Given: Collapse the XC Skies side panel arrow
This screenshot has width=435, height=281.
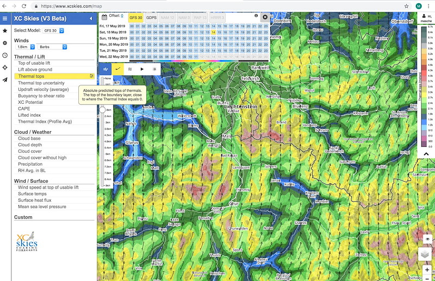Looking at the screenshot, I should coord(91,18).
